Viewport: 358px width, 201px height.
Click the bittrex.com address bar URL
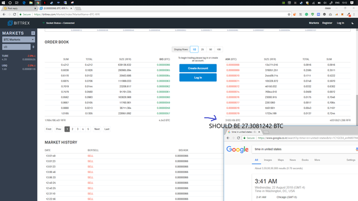(x=67, y=15)
